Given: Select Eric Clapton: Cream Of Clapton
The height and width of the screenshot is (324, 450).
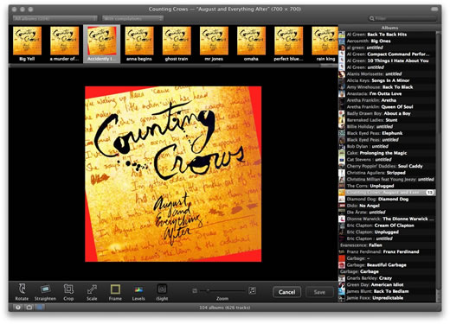Looking at the screenshot, I should [x=387, y=226].
